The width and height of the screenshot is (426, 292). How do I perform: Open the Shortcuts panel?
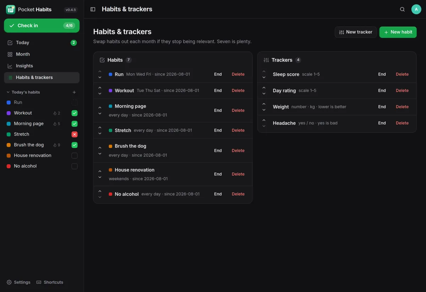(50, 282)
